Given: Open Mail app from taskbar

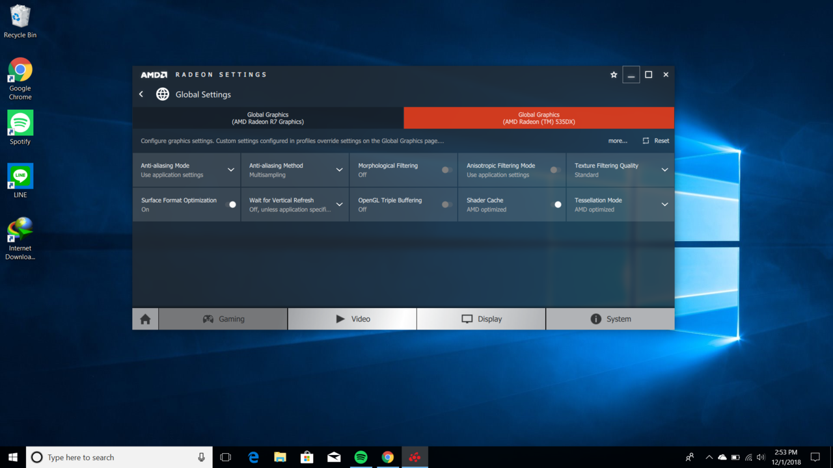Looking at the screenshot, I should [334, 457].
